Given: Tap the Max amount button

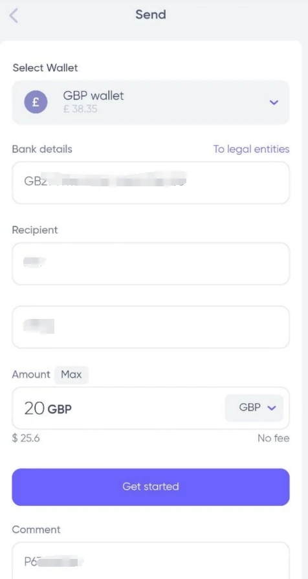Looking at the screenshot, I should [71, 375].
